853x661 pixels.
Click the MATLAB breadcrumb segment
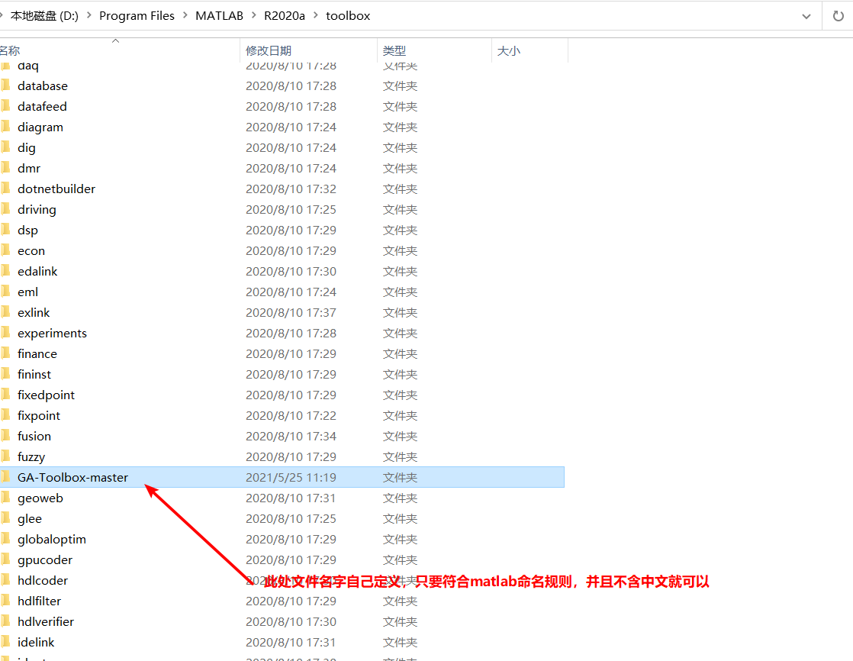pos(219,16)
